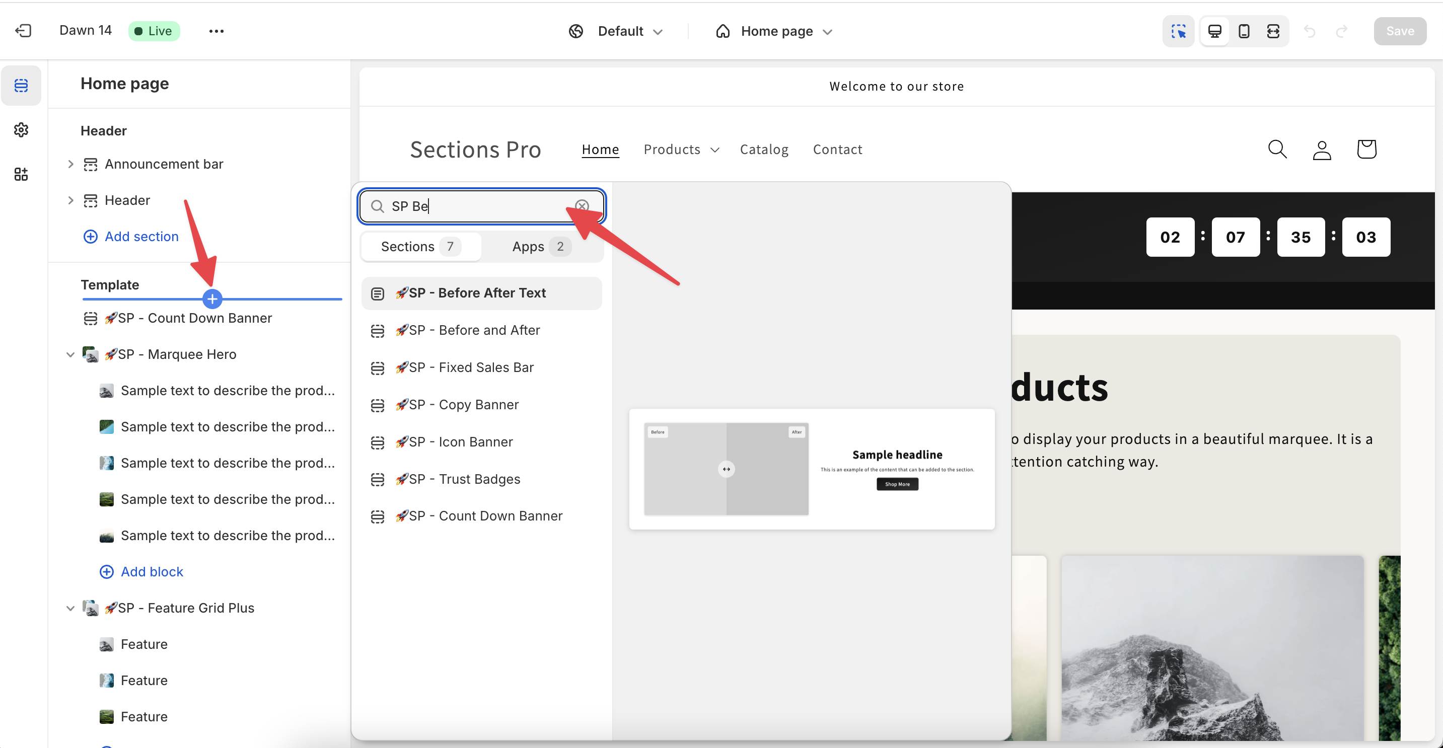Select the sections panel icon in sidebar
This screenshot has width=1443, height=748.
click(x=21, y=85)
